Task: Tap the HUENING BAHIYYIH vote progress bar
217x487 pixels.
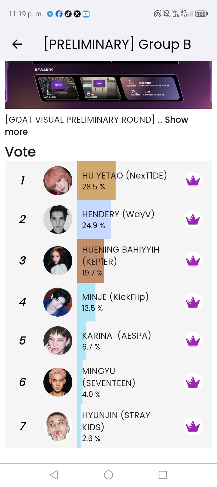Action: click(x=90, y=261)
